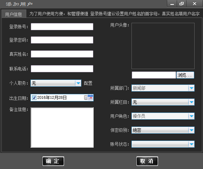Open the 用户角色 dropdown showing 操作员
Viewport: 203px width, 169px height.
163,116
